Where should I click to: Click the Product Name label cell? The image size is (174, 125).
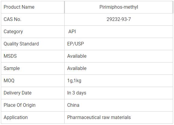33,7
